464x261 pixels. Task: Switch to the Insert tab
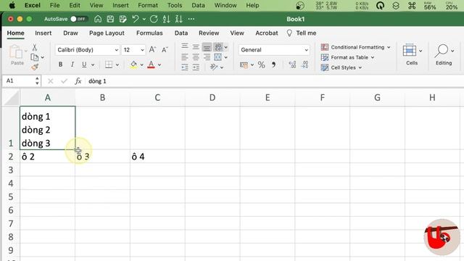43,33
